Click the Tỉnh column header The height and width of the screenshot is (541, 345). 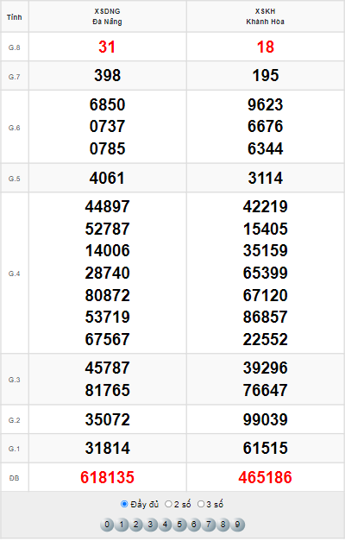14,17
